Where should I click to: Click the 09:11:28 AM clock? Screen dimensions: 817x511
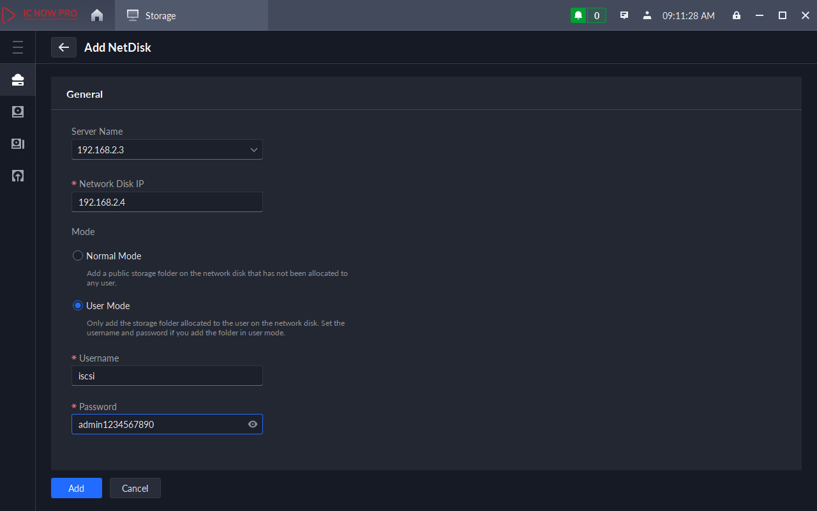click(689, 15)
